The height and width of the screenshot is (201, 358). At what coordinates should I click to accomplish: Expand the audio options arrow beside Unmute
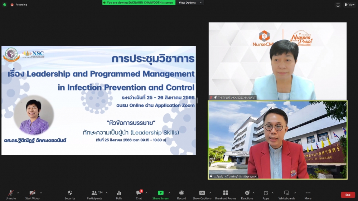pyautogui.click(x=18, y=193)
